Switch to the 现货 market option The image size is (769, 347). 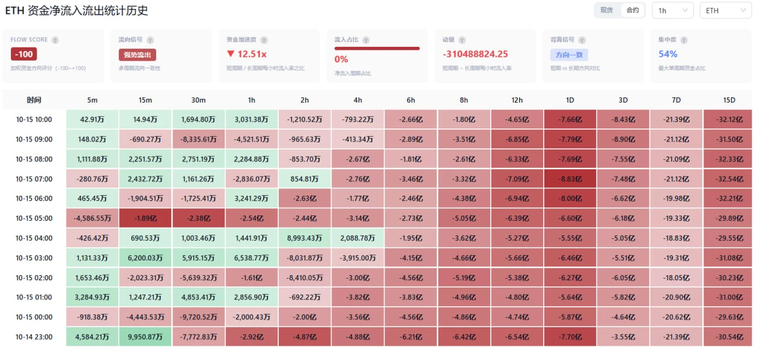(x=607, y=10)
